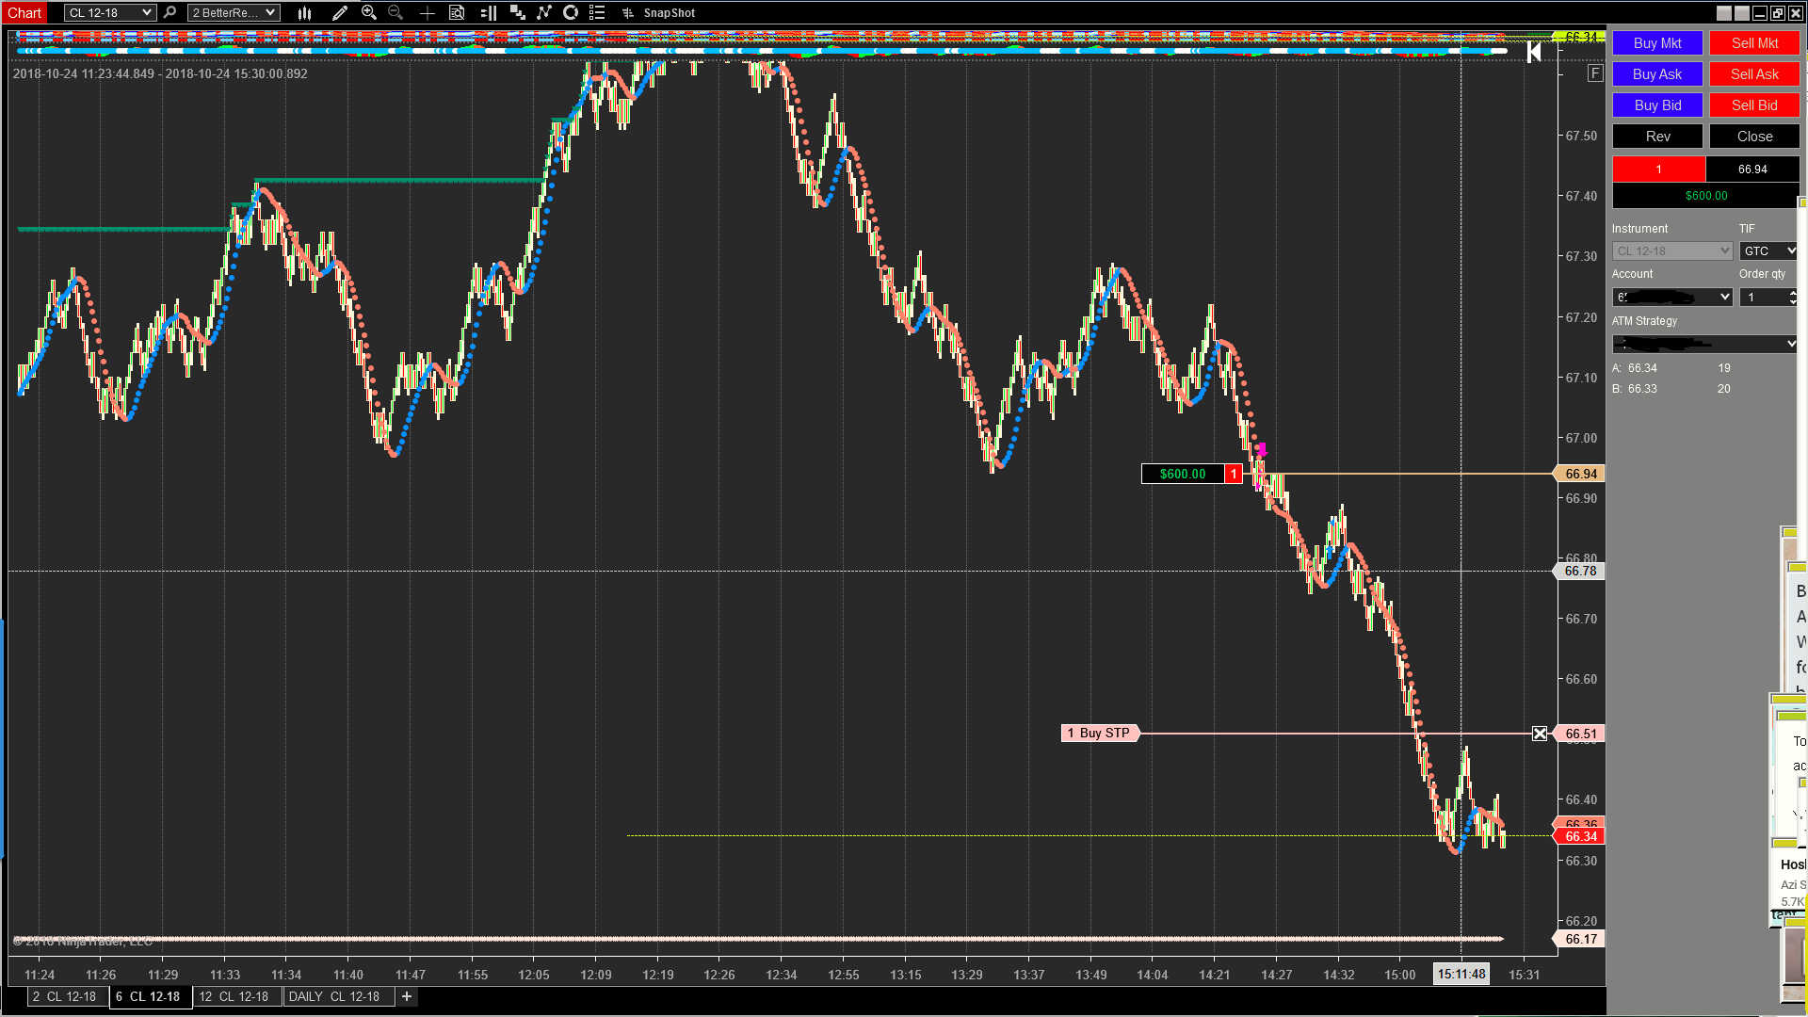Click the first gray square window button
The image size is (1808, 1017).
[1724, 13]
